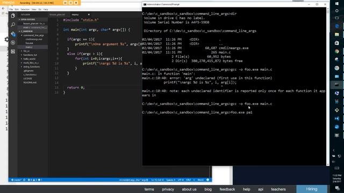Select main.c under Open Editors
This screenshot has height=193, width=344.
pyautogui.click(x=32, y=27)
